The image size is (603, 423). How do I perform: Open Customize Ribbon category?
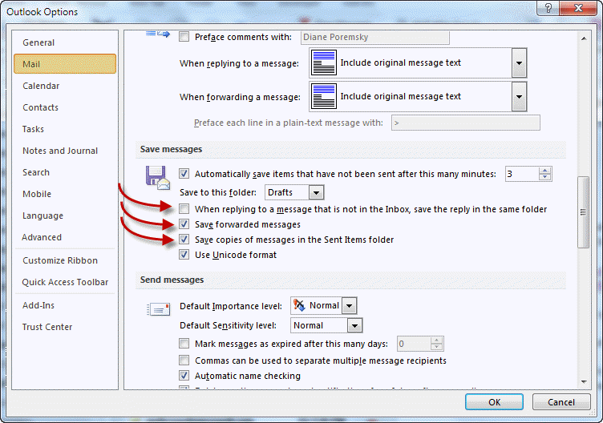[x=65, y=260]
